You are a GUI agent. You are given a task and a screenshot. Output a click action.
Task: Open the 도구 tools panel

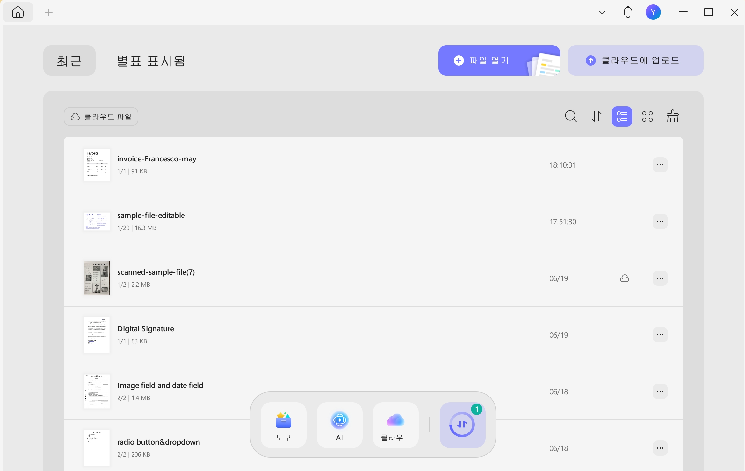284,425
